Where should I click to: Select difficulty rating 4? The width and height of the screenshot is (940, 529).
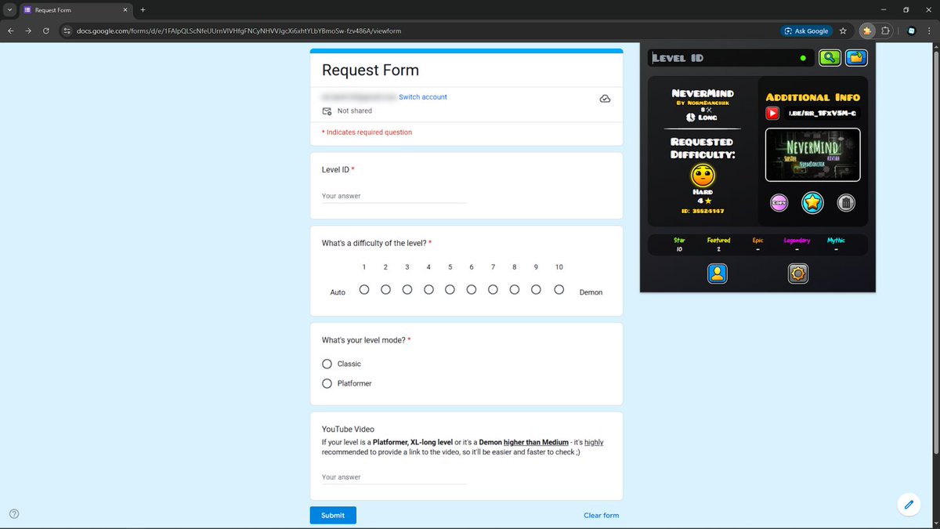pos(428,289)
